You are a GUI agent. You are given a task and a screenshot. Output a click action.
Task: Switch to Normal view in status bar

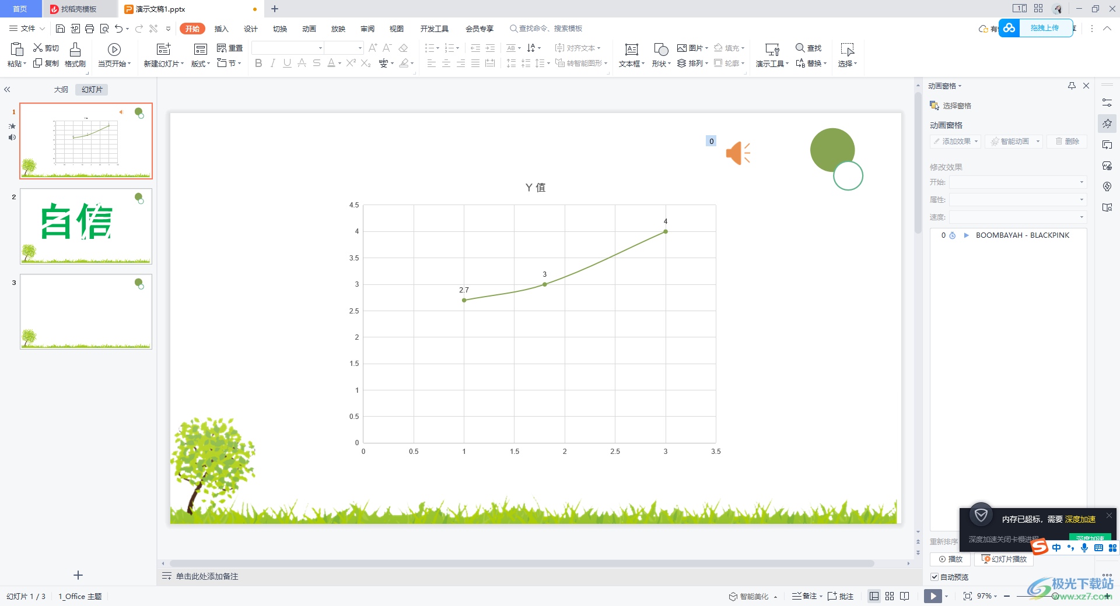tap(874, 596)
